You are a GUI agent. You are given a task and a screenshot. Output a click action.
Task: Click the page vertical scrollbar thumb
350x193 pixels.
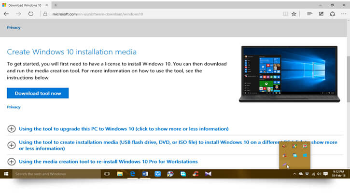pyautogui.click(x=348, y=78)
